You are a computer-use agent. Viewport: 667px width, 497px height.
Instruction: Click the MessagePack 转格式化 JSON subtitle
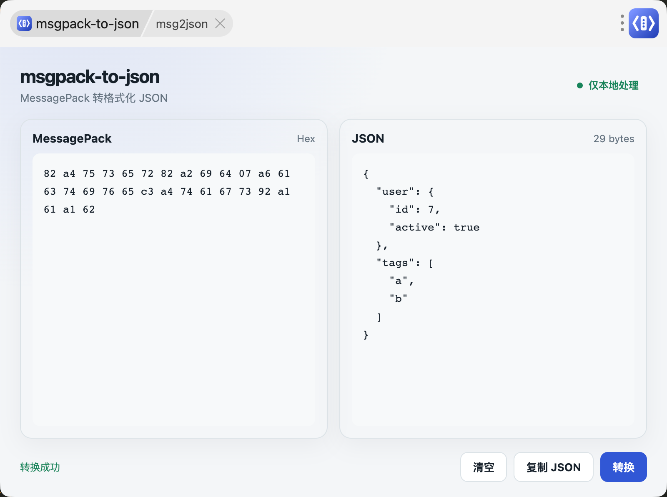94,98
